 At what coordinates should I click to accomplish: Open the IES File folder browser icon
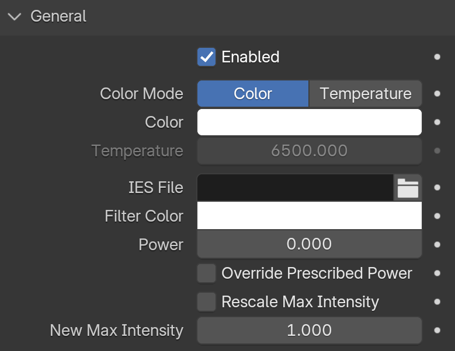coord(408,188)
